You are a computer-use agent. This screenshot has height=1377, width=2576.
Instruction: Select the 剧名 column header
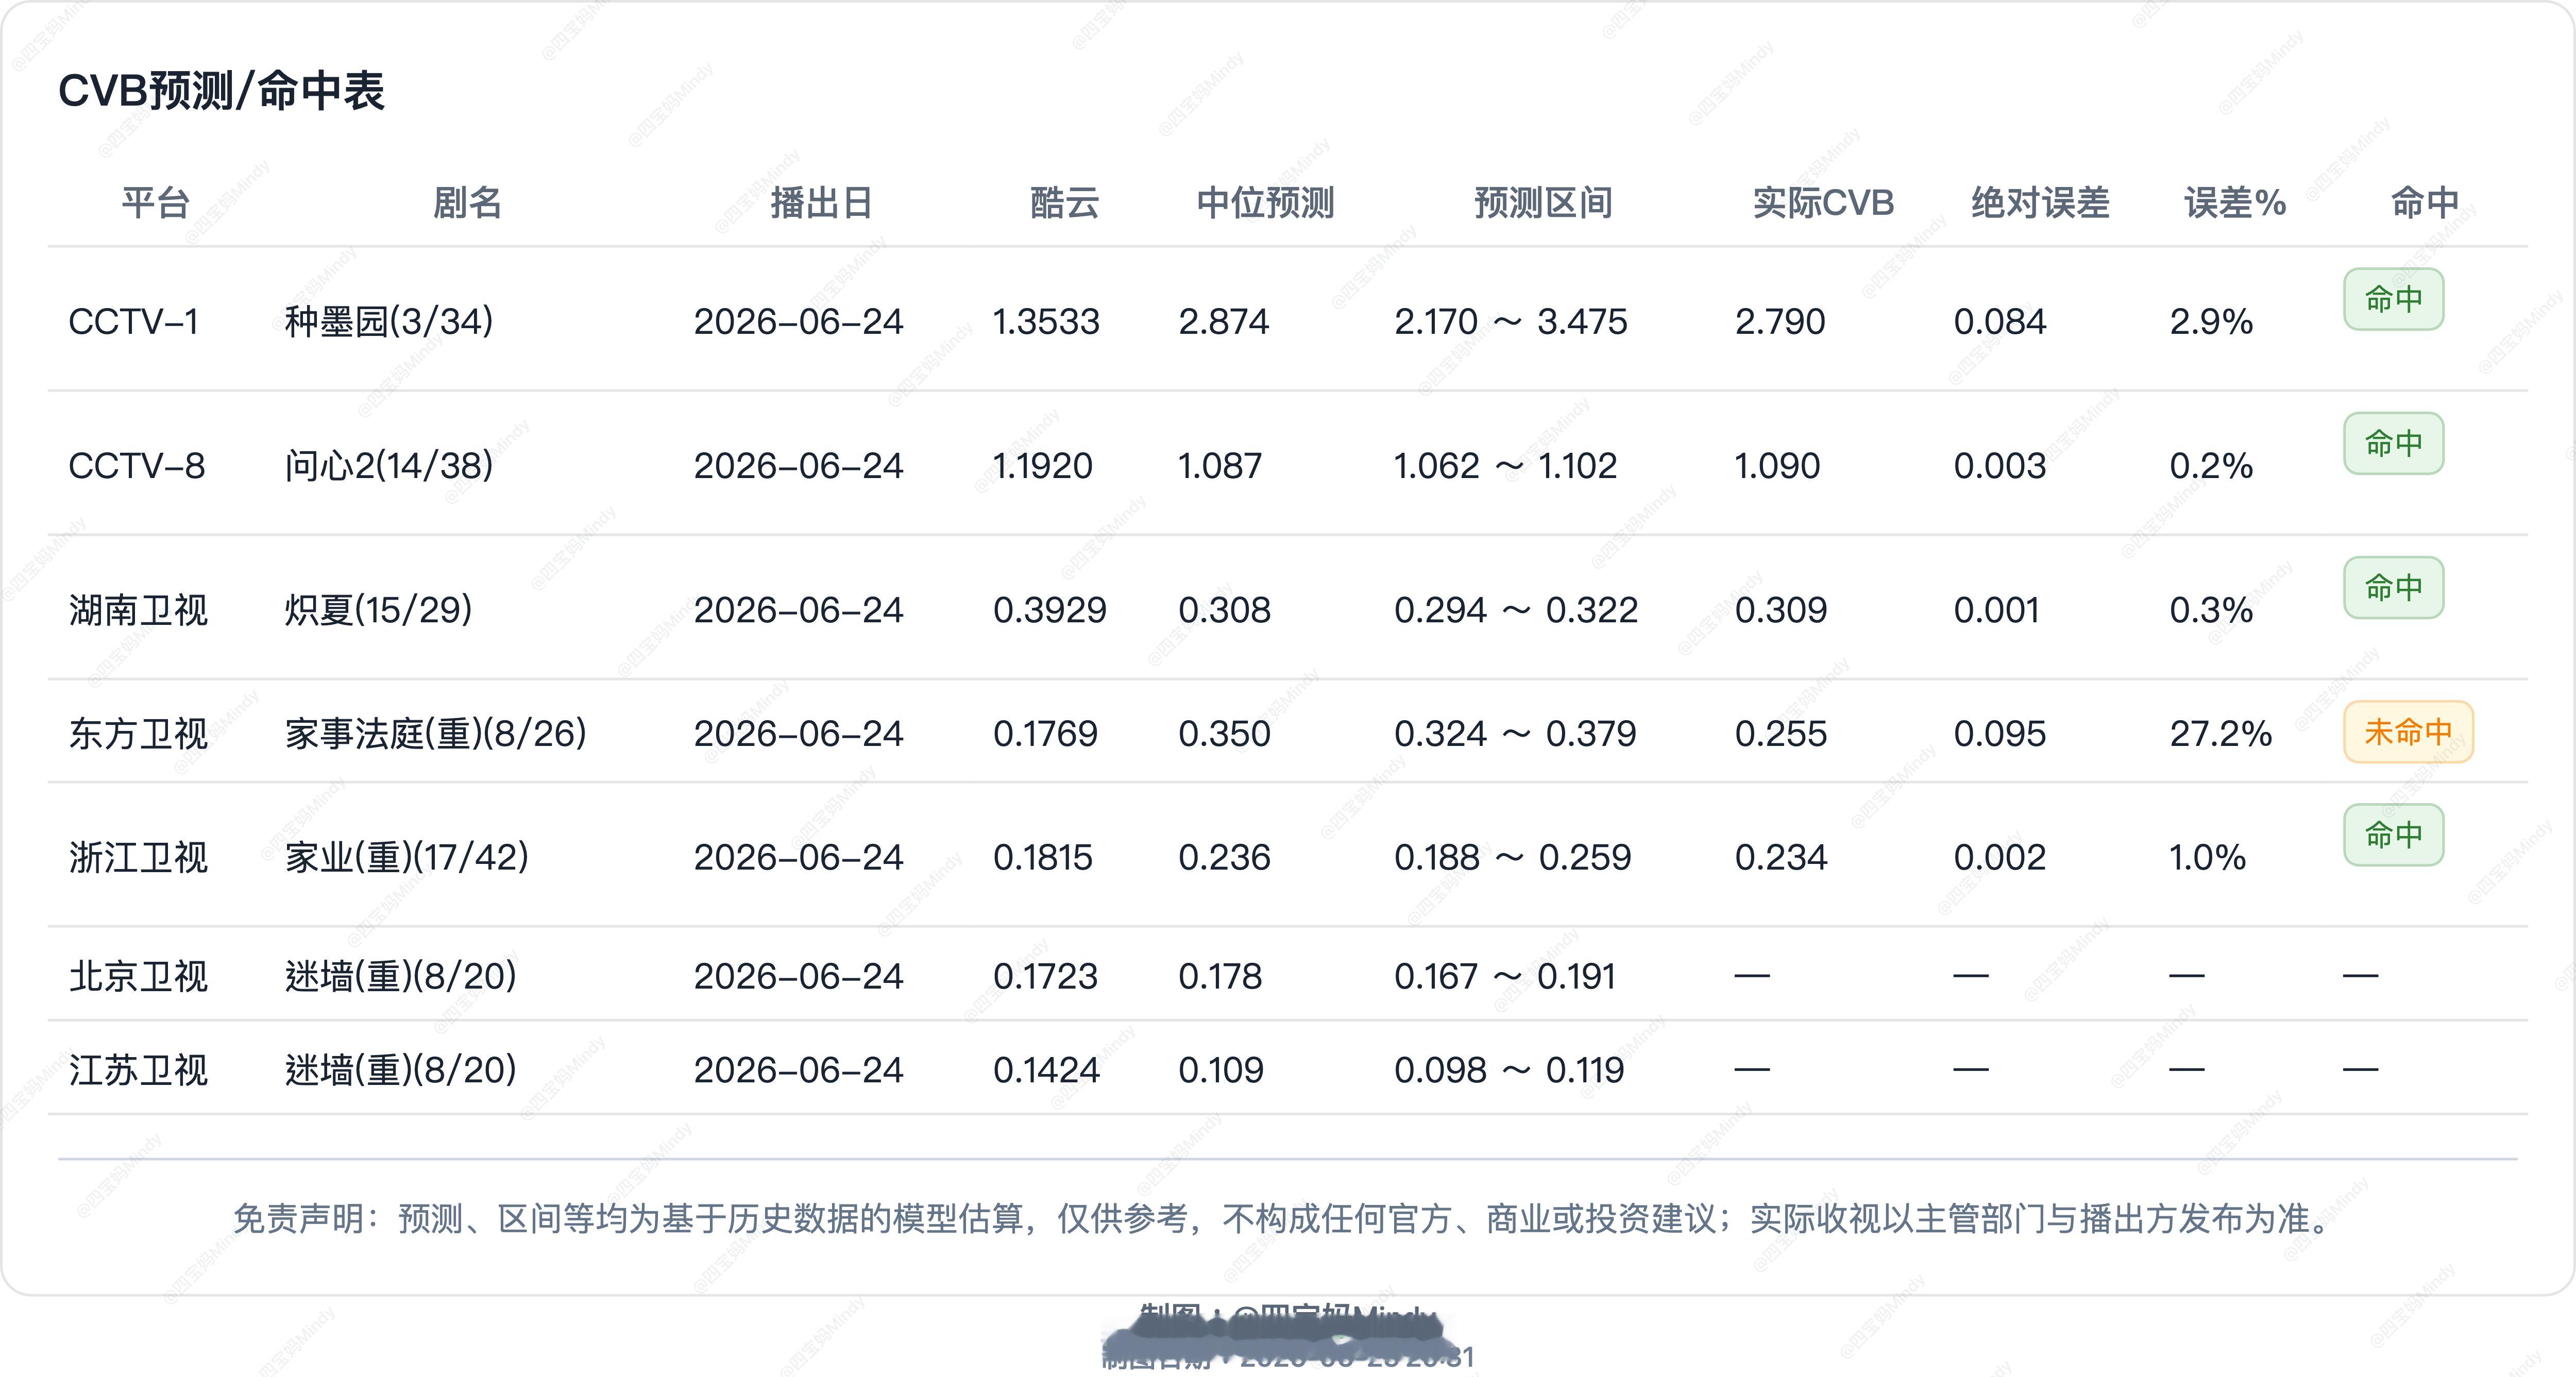click(467, 203)
